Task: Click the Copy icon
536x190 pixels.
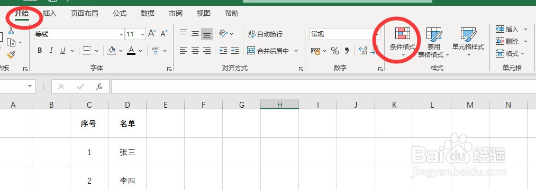Action: pyautogui.click(x=11, y=42)
